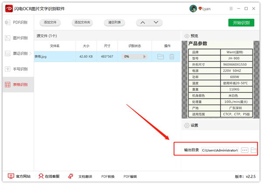
Task: Open 在线客服 support icon
Action: [x=41, y=176]
